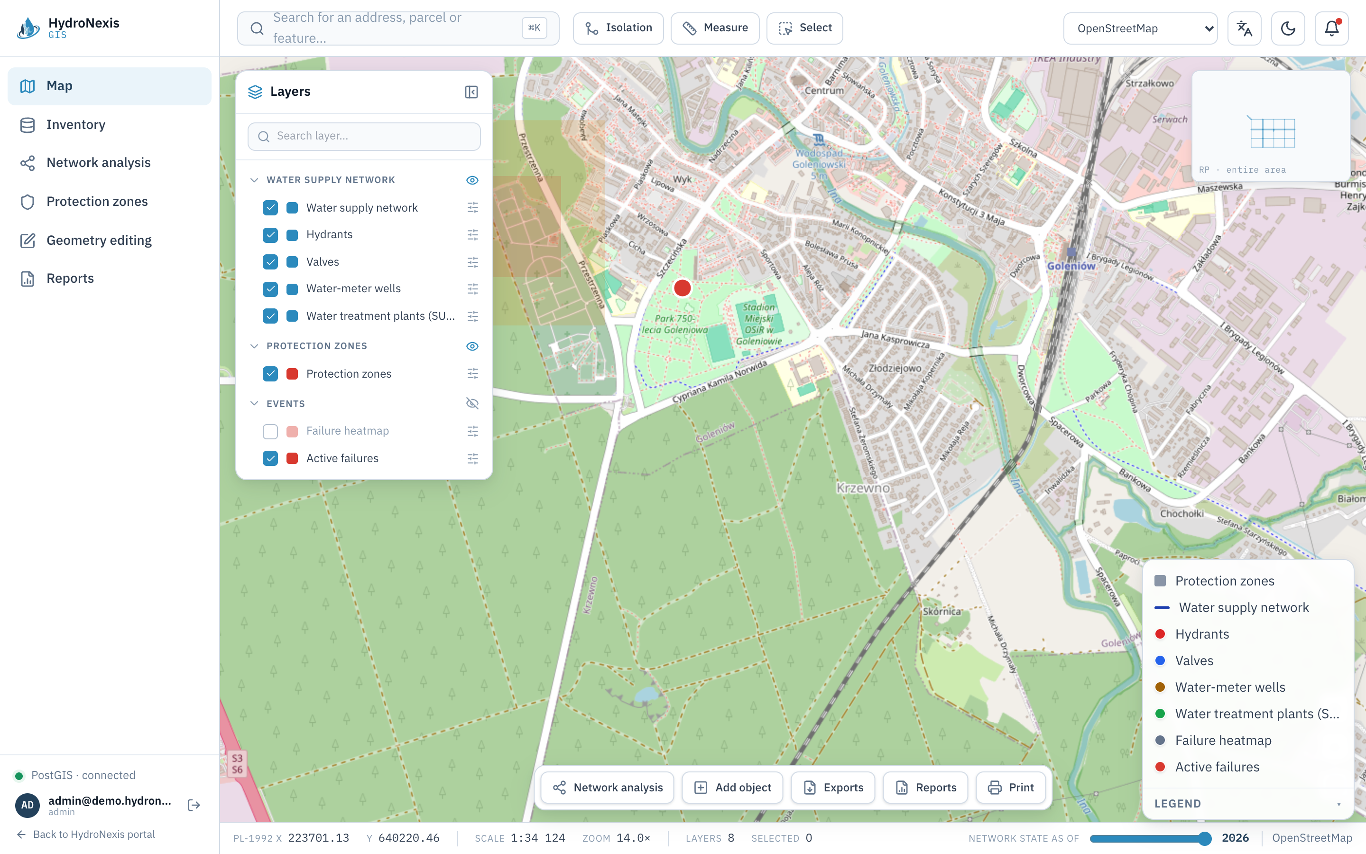
Task: Open language translation switcher
Action: click(1244, 28)
